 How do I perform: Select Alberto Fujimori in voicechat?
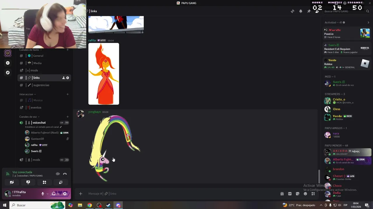point(47,133)
